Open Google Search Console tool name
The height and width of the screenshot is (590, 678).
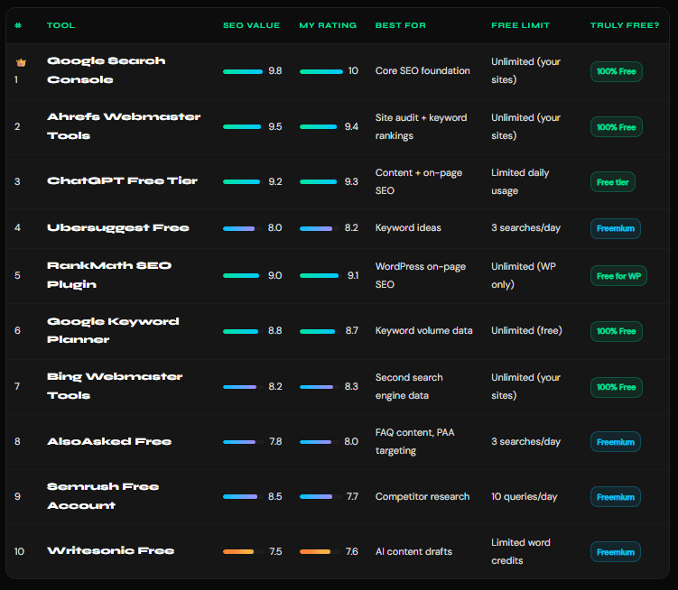coord(106,70)
